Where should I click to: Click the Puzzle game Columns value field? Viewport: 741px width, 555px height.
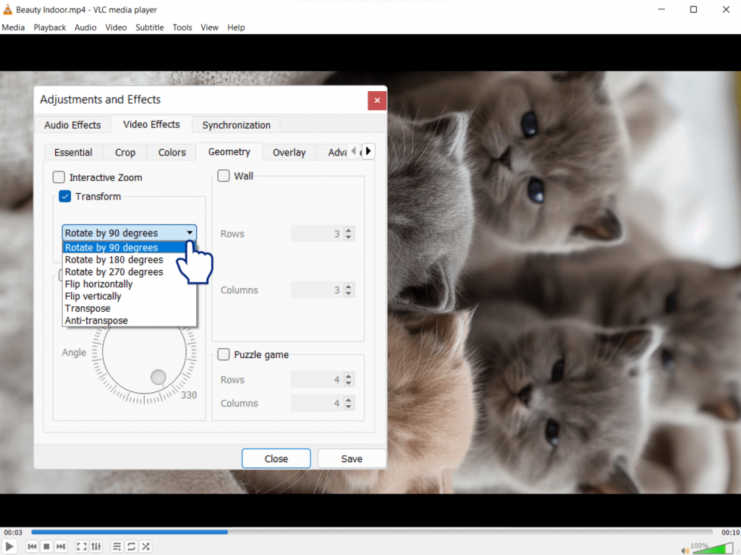317,403
